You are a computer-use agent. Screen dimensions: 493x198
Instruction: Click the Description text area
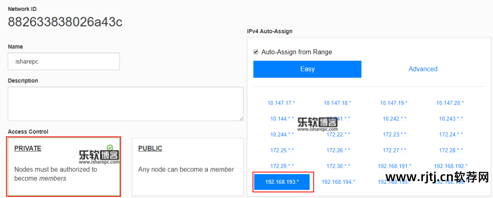coord(126,104)
